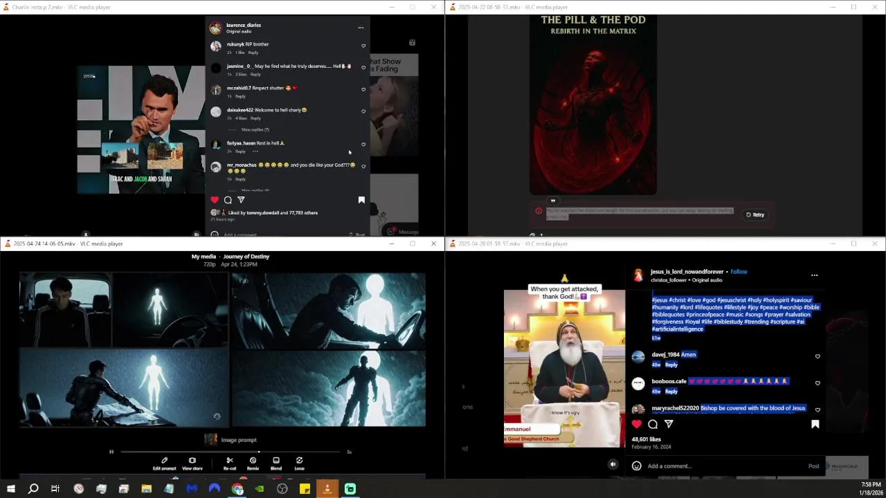The image size is (886, 498).
Task: Open tommy.dowdall from liked-by line
Action: tap(263, 213)
